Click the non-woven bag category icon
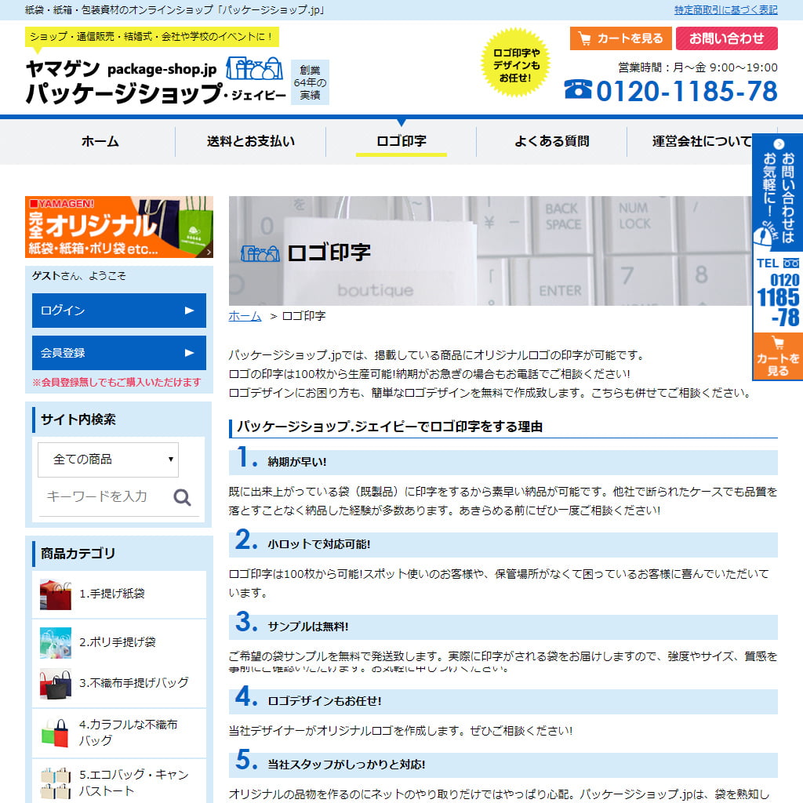The image size is (803, 803). point(56,683)
